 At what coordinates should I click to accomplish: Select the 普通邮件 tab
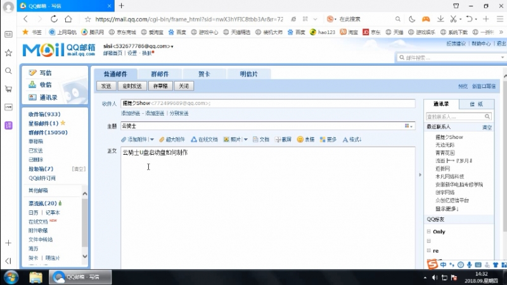(115, 74)
